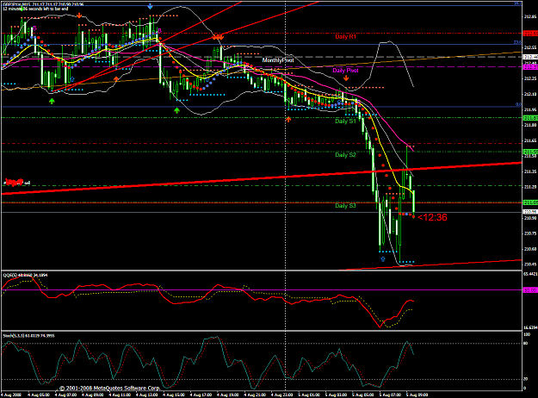Click the 211.65 price scale label

click(x=530, y=140)
